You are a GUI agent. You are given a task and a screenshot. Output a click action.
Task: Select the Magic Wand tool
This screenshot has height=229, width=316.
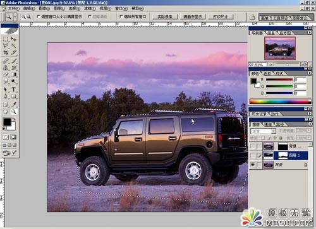[14, 45]
